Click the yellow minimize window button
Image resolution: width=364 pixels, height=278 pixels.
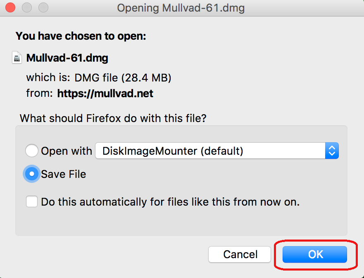27,7
